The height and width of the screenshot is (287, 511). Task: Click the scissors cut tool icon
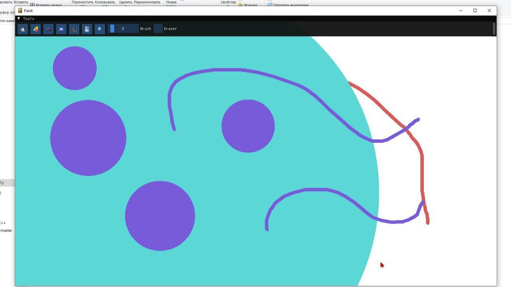(74, 29)
